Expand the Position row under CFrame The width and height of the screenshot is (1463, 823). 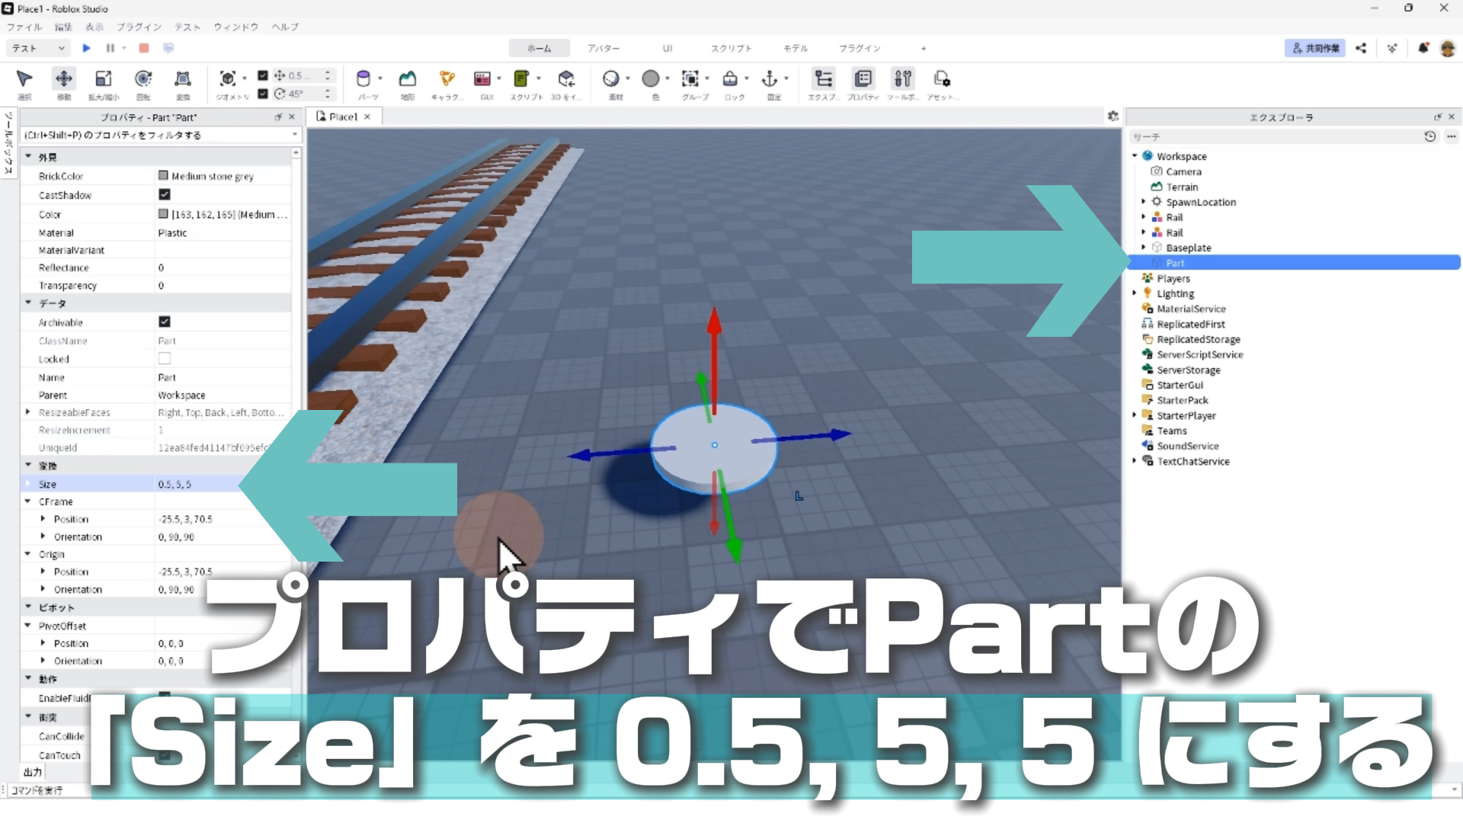pyautogui.click(x=43, y=519)
